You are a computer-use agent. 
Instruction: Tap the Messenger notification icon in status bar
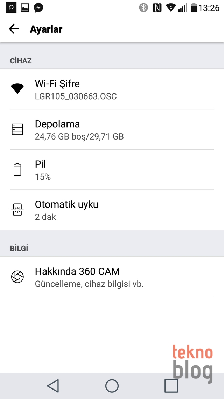[x=38, y=8]
